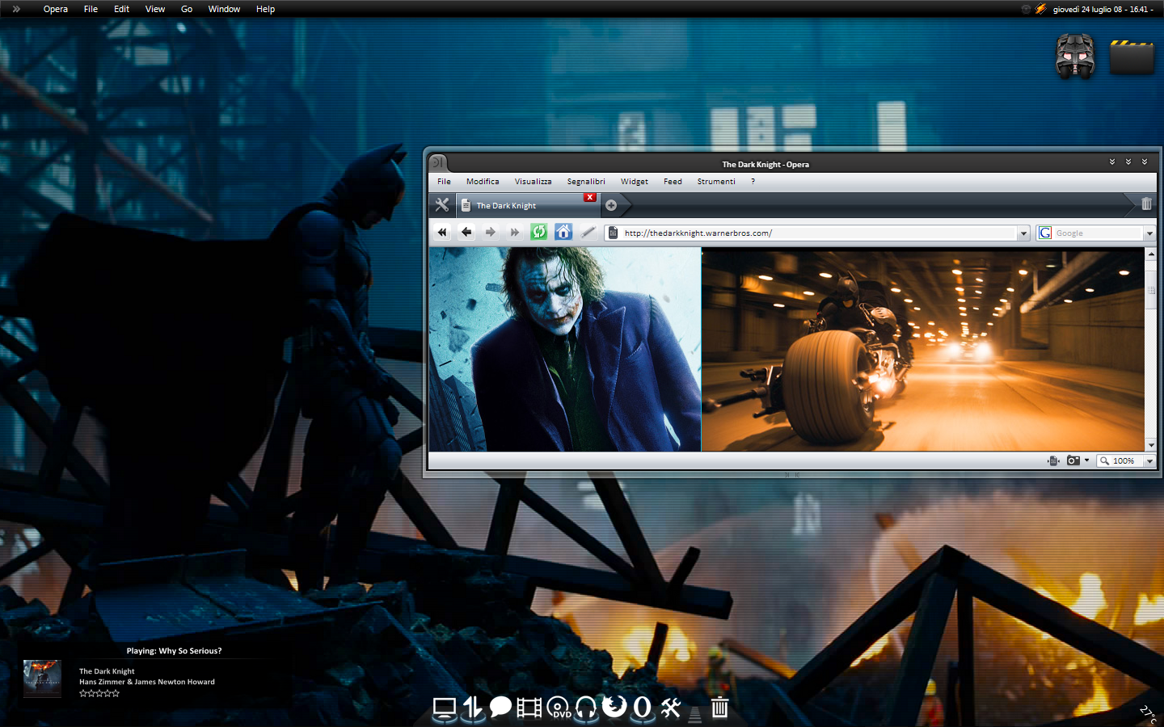Open the ? help menu

(753, 182)
